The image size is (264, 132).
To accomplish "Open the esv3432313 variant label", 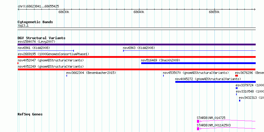I will pos(251,98).
